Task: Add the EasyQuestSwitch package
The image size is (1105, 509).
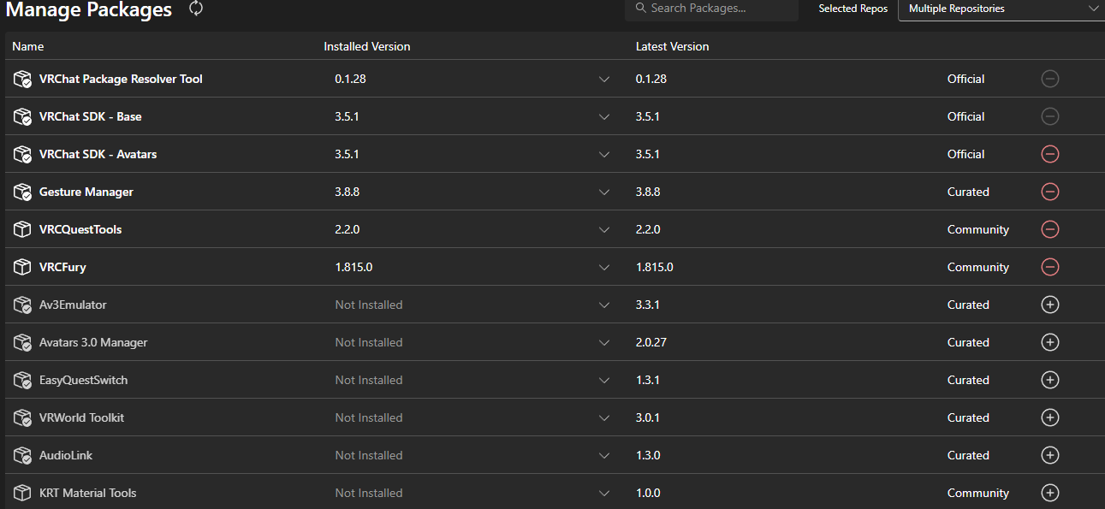Action: click(x=1050, y=380)
